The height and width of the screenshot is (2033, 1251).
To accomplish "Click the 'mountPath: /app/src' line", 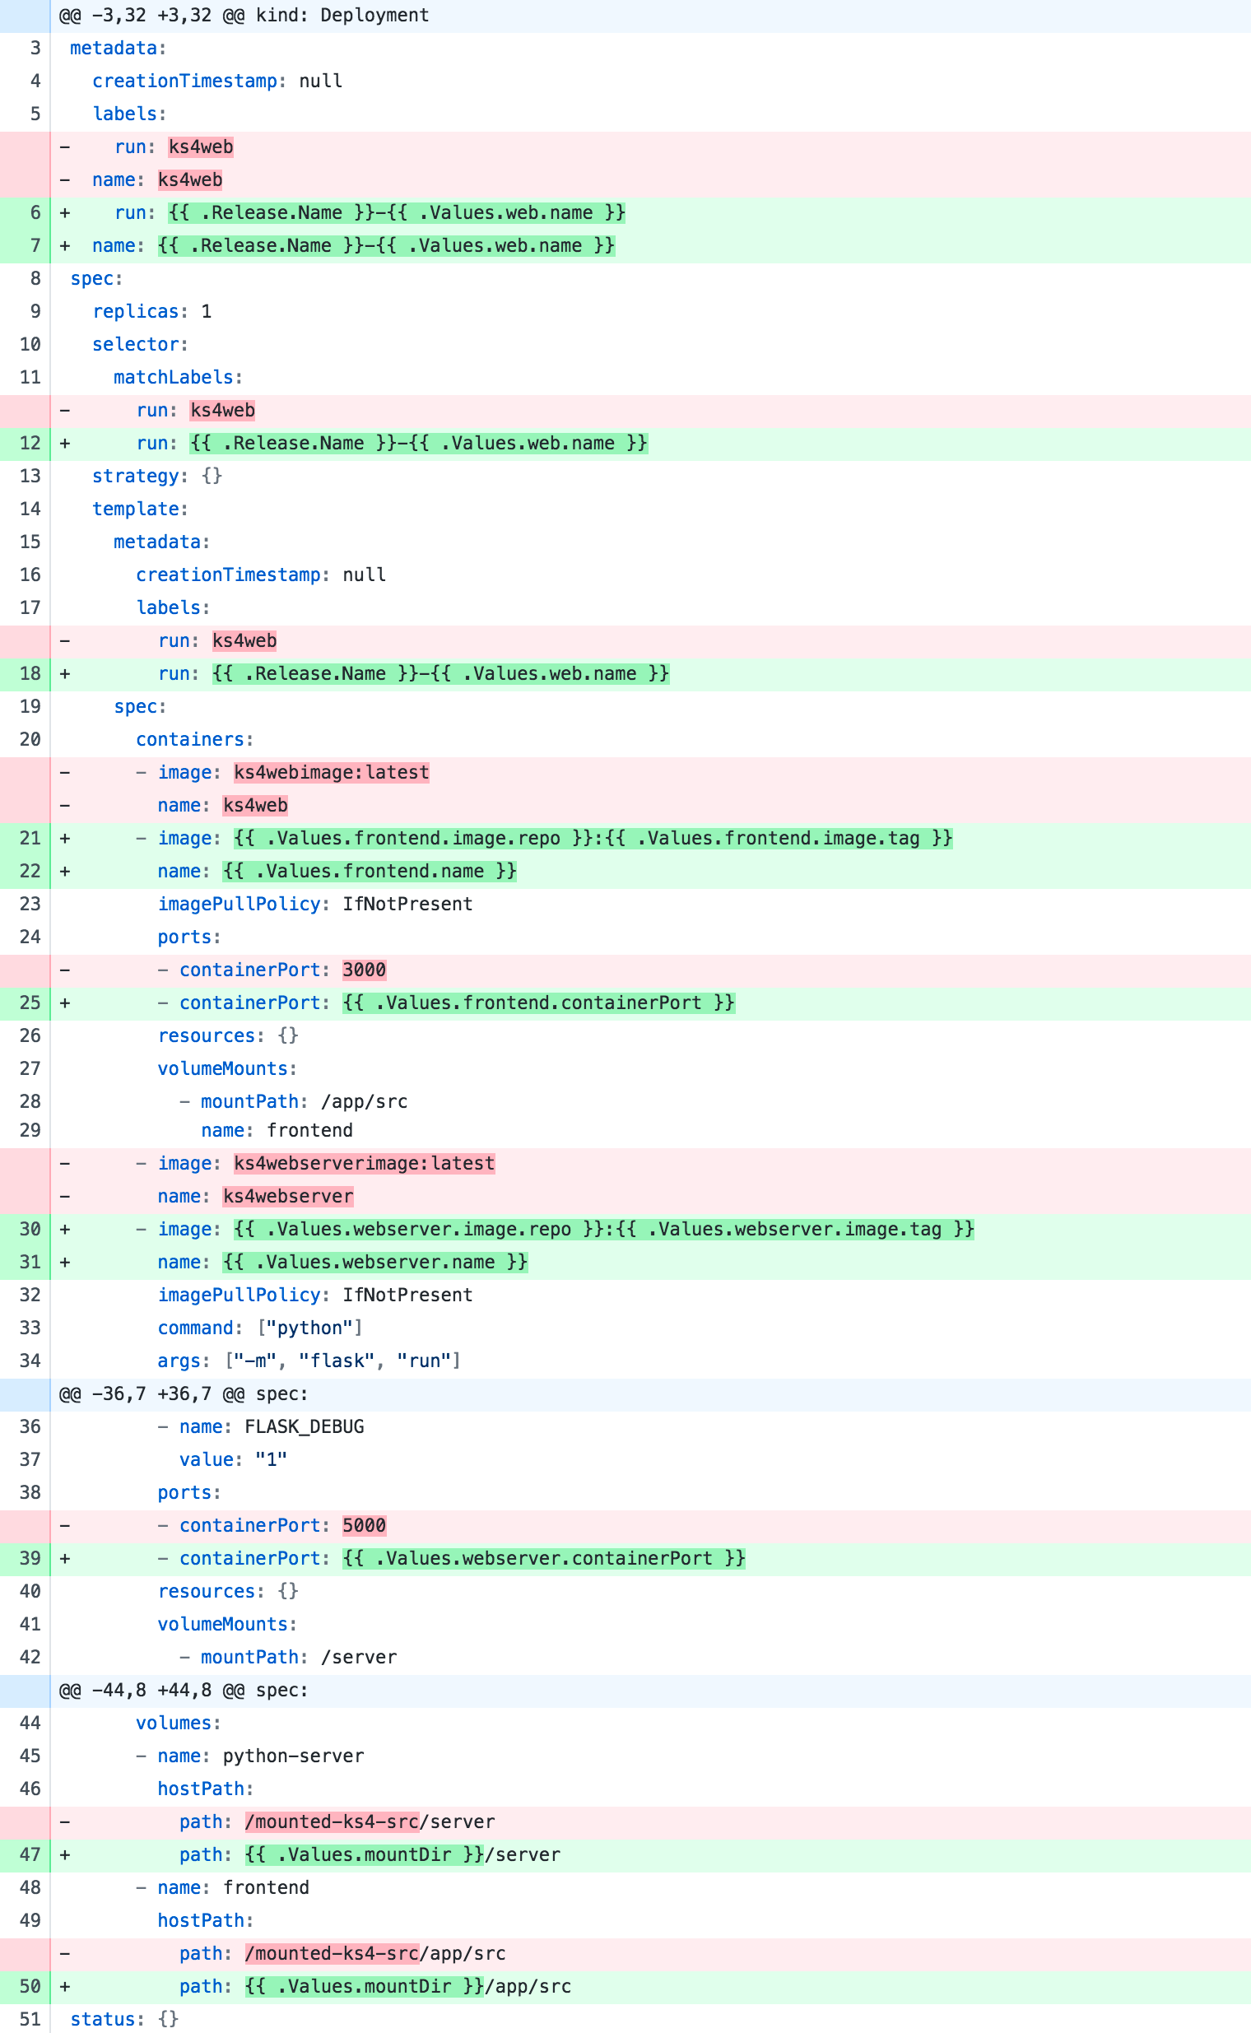I will (x=650, y=1102).
